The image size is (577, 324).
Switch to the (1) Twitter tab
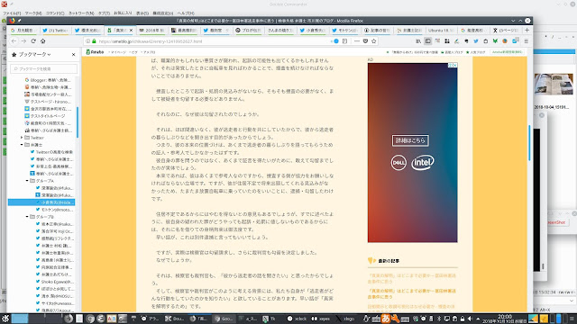pyautogui.click(x=56, y=30)
